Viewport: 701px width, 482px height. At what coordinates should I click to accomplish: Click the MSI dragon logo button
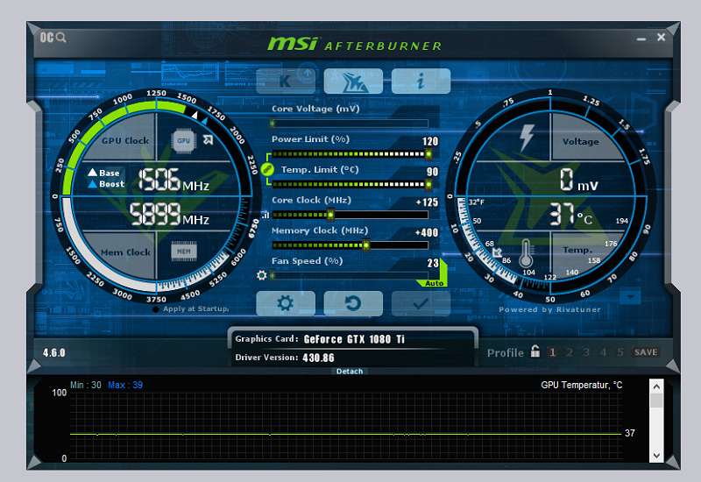353,81
